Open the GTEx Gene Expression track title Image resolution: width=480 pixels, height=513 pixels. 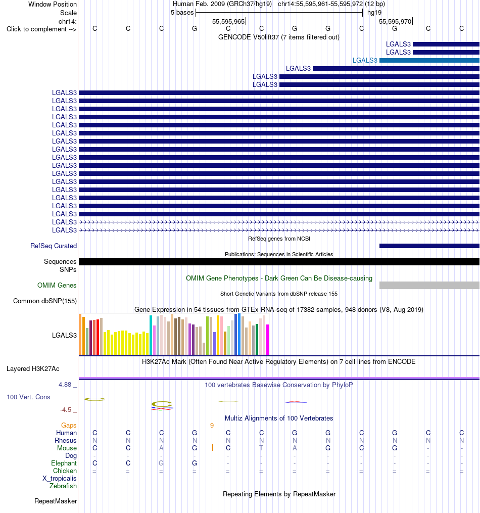click(279, 310)
